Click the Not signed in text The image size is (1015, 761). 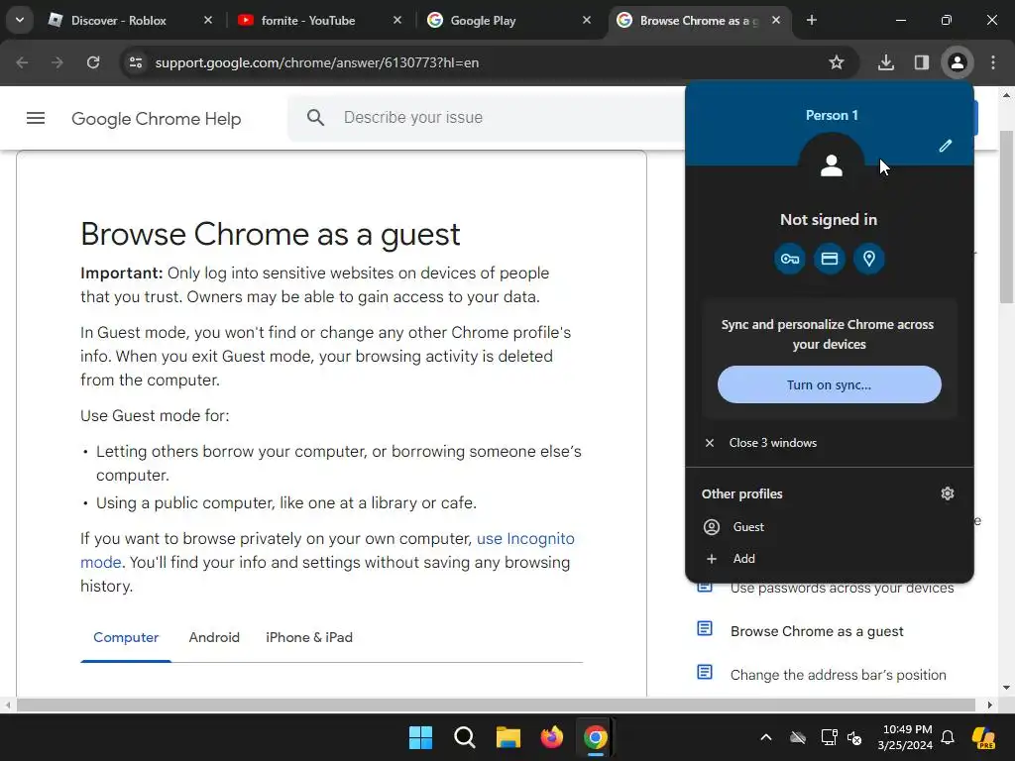click(829, 220)
